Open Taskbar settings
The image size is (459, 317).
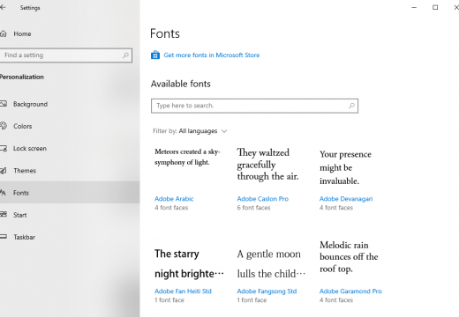24,237
